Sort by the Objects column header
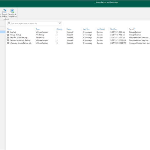150x150 pixels. tap(59, 29)
